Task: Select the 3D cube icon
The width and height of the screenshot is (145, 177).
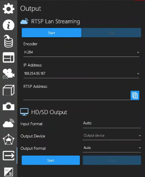Action: click(8, 90)
